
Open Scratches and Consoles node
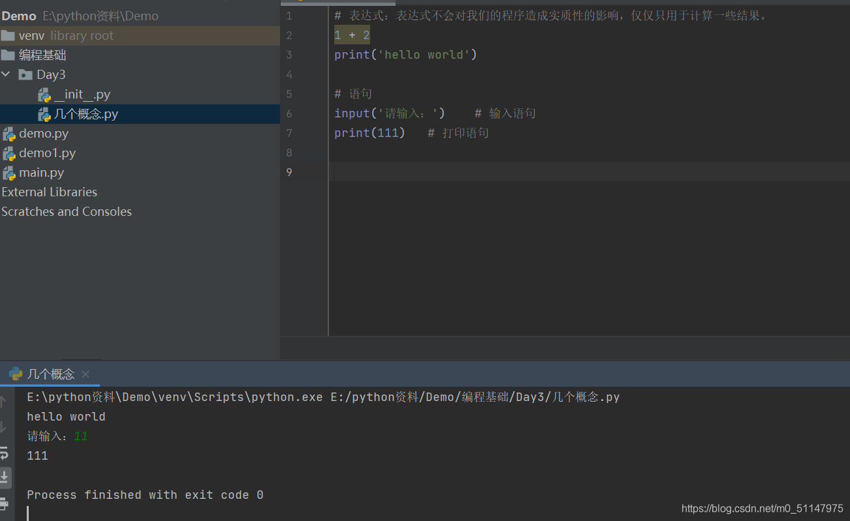(x=67, y=211)
